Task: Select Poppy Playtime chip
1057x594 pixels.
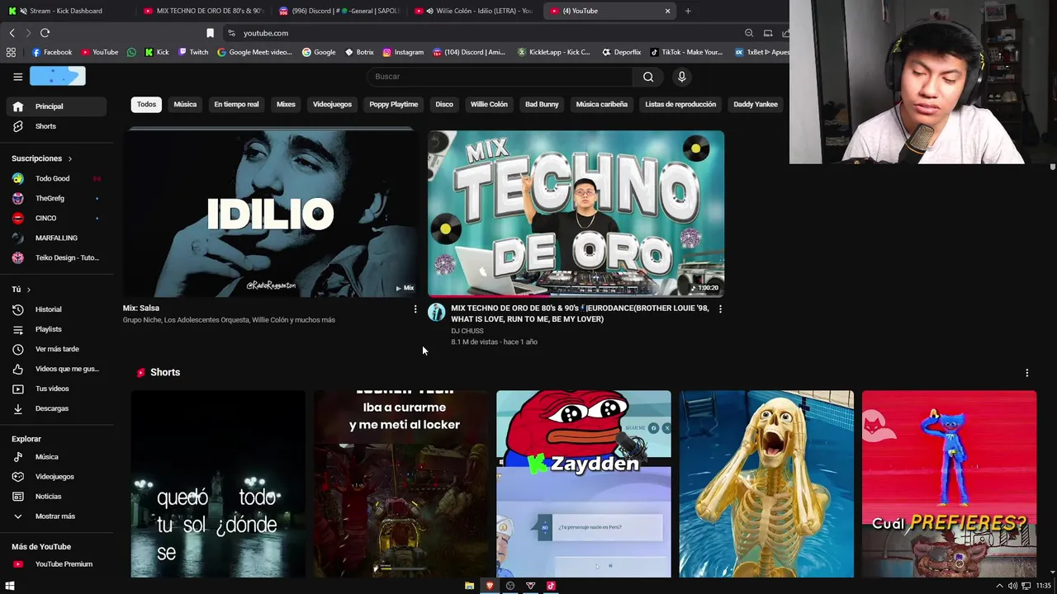Action: (393, 105)
